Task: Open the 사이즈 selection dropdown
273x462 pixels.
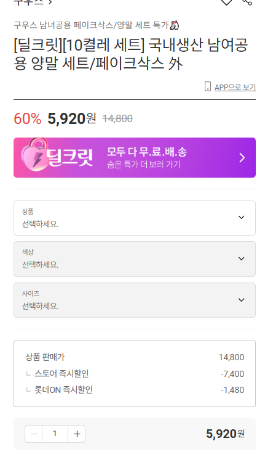Action: [135, 300]
